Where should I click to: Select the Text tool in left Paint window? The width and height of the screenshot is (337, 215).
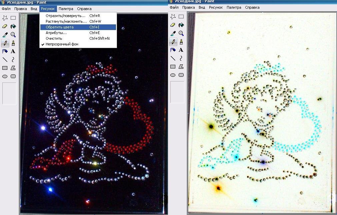point(13,51)
